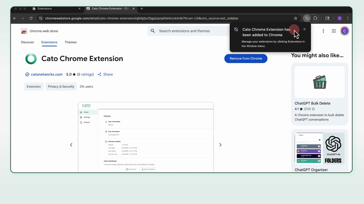Click the Cato Chrome Extension page heading

[82, 59]
